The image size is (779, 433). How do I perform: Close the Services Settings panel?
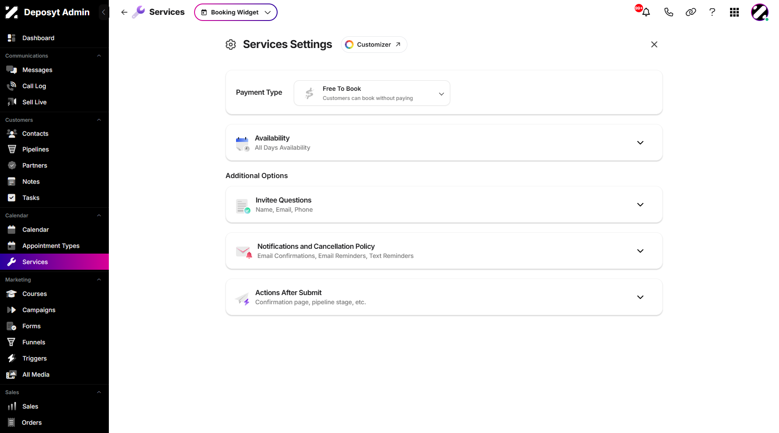654,45
